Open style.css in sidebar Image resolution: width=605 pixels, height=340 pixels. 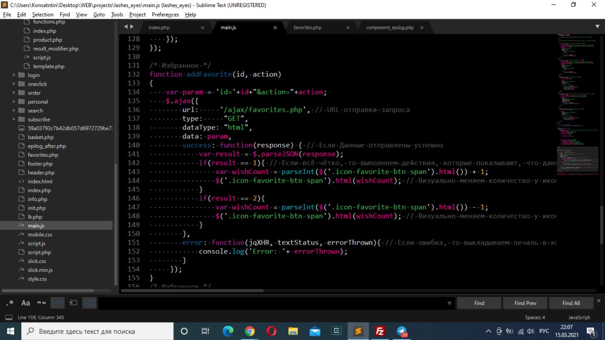click(x=37, y=279)
